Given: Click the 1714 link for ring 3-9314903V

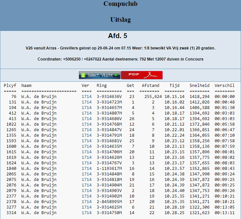Looking at the screenshot, I should pyautogui.click(x=86, y=191).
